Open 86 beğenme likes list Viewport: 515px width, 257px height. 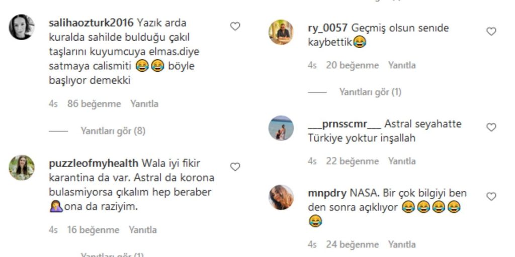pyautogui.click(x=94, y=104)
